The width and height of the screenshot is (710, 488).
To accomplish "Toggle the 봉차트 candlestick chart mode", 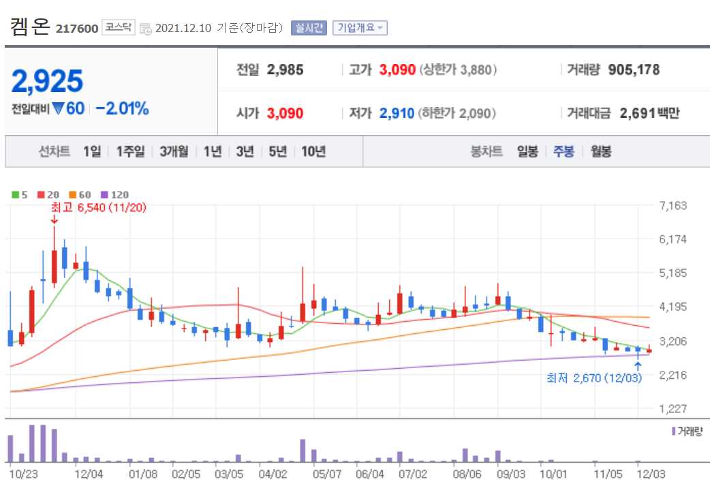I will [487, 152].
